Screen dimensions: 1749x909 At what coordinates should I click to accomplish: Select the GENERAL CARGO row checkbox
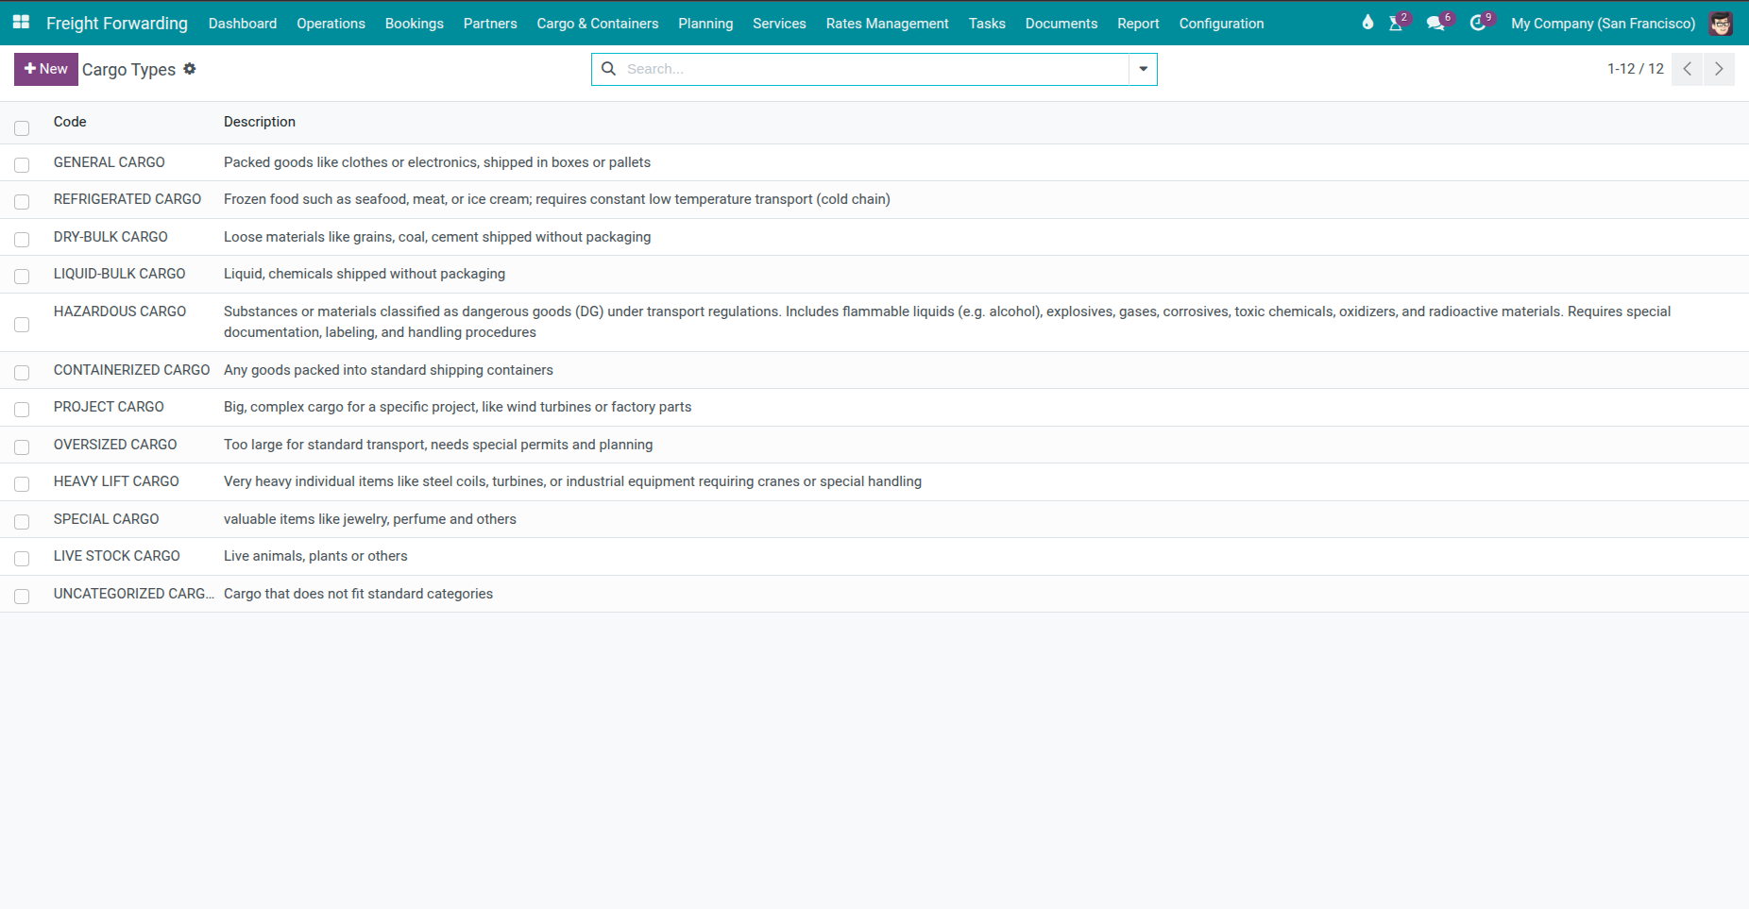[x=22, y=164]
